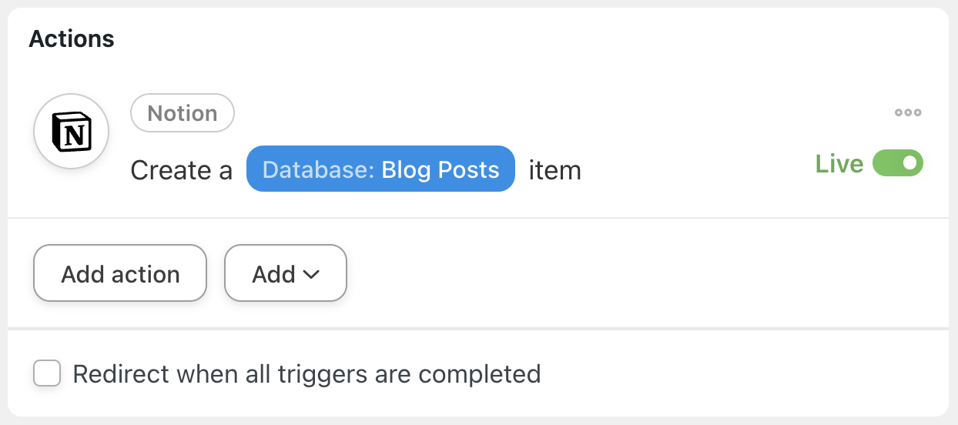Click the green Live status label
Image resolution: width=958 pixels, height=425 pixels.
(839, 164)
